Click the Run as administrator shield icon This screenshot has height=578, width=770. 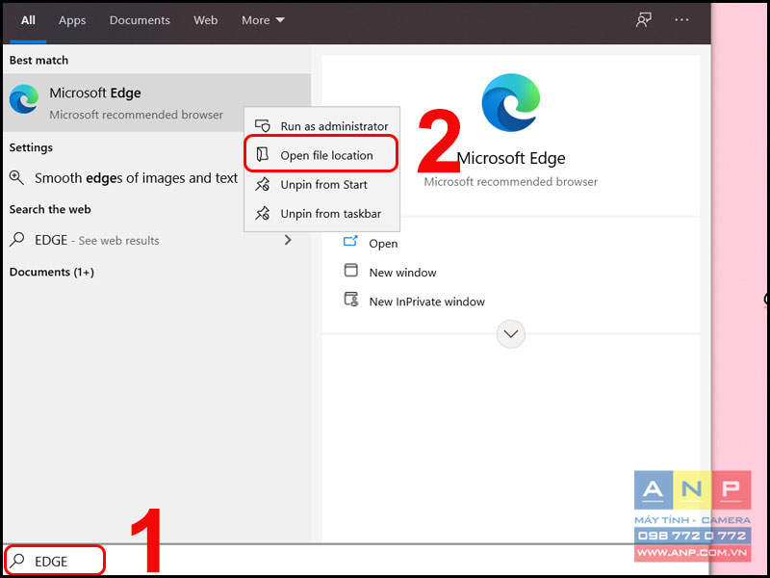[x=263, y=126]
